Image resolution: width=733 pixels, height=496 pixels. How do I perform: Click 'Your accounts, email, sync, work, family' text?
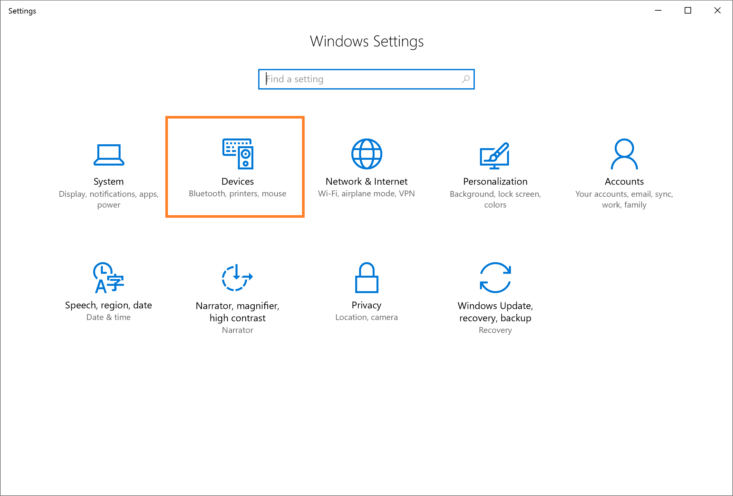[x=624, y=199]
